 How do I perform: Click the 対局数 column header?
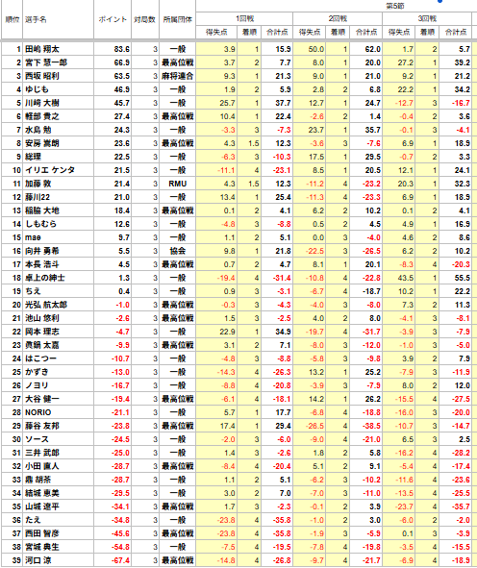[x=144, y=19]
